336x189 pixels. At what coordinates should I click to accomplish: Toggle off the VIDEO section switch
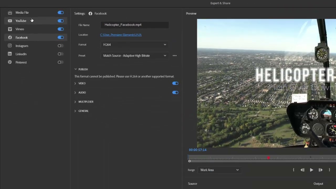pos(175,83)
